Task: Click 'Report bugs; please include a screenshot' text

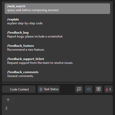Action: coord(35,36)
